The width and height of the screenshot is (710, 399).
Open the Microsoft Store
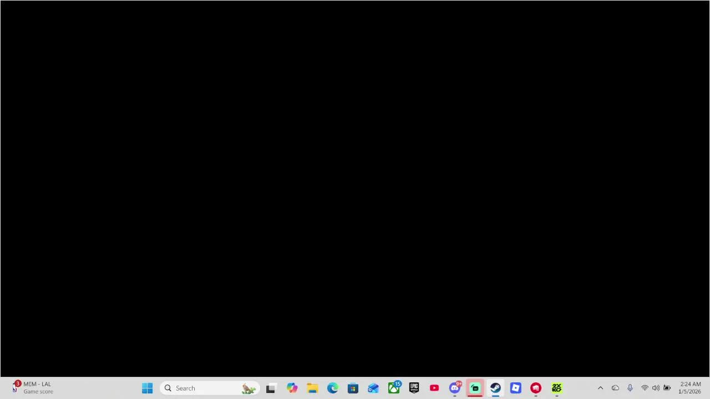[x=353, y=388]
